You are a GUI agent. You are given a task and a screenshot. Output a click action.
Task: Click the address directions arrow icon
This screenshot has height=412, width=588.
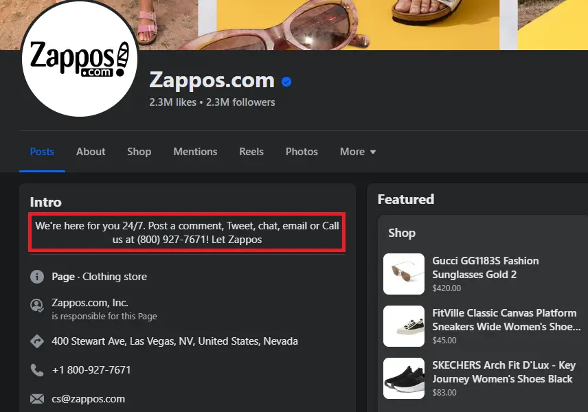[37, 341]
